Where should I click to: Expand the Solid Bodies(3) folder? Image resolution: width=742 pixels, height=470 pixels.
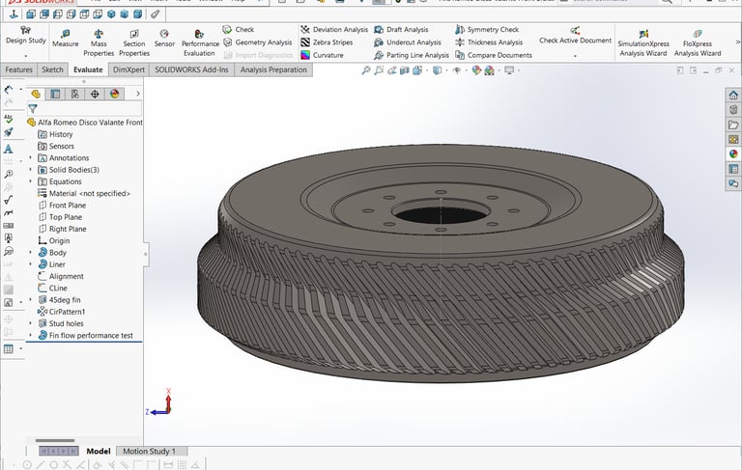click(31, 169)
